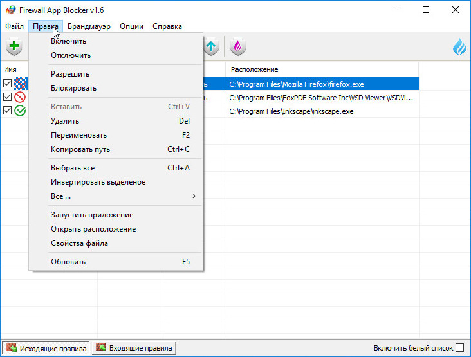471x357 pixels.
Task: Close the Firewall App Blocker window
Action: click(x=456, y=10)
